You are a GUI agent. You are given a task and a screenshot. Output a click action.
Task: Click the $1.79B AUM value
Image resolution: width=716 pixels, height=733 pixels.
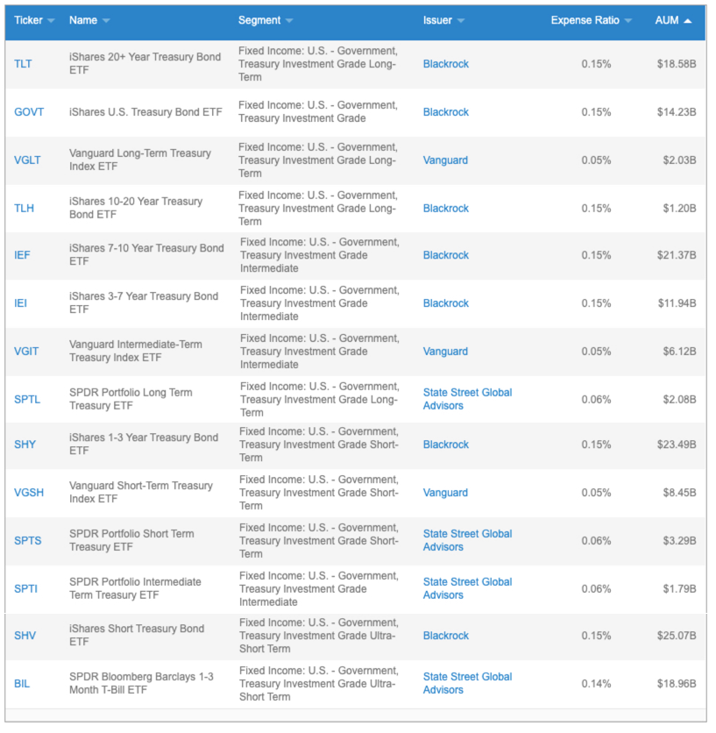click(x=679, y=589)
